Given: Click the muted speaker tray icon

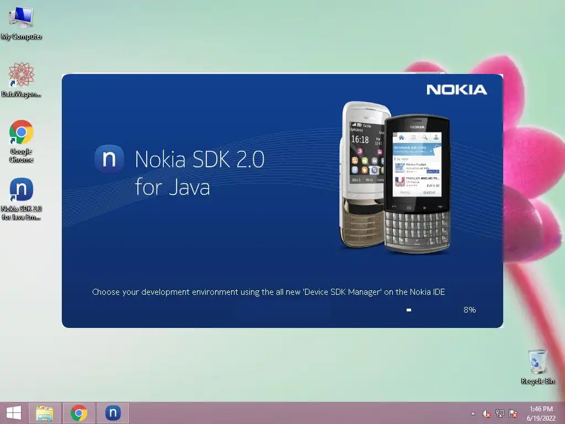Looking at the screenshot, I should (487, 414).
